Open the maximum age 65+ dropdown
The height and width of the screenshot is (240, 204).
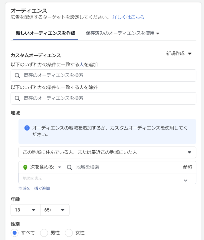[54, 210]
